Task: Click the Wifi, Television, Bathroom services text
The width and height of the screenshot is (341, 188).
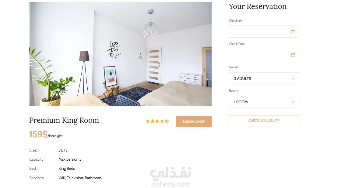Action: [x=81, y=178]
